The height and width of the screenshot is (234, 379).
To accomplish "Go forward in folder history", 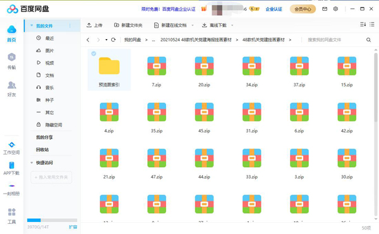I will click(99, 40).
